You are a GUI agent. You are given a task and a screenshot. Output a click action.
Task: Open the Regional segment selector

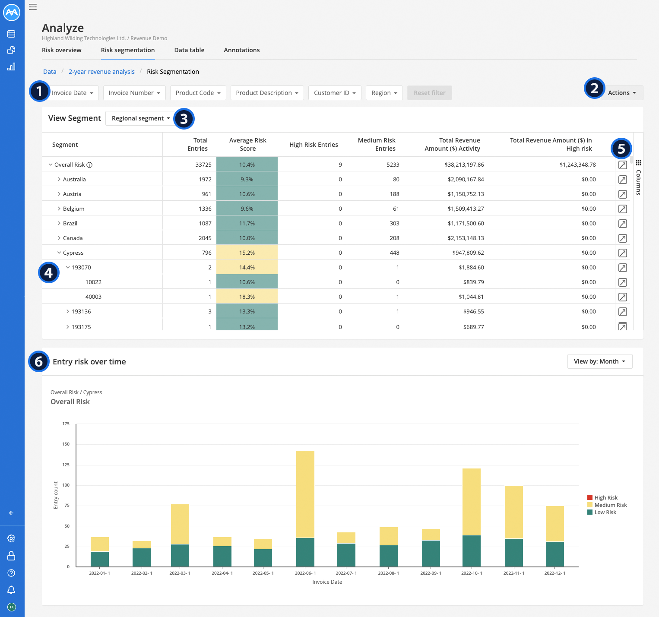(x=139, y=118)
